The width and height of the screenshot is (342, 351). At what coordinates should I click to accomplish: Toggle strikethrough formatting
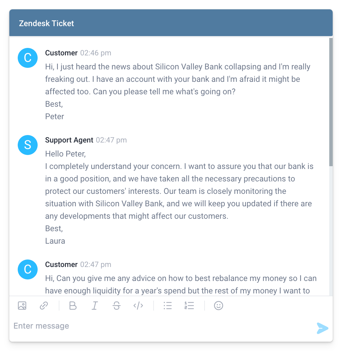[x=116, y=306]
